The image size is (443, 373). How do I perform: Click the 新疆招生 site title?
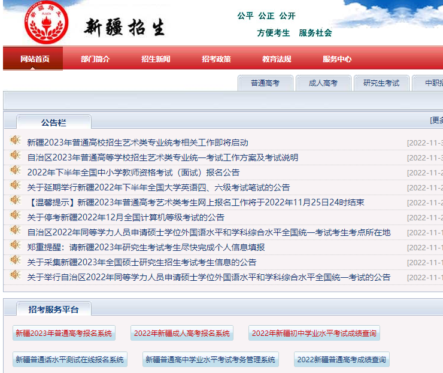point(125,28)
